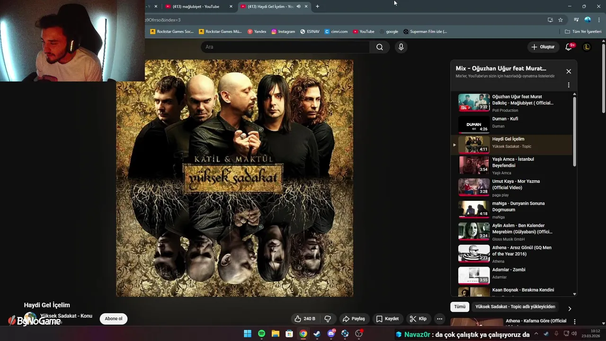The image size is (606, 341).
Task: Click Abone ol subscribe button
Action: (x=114, y=319)
